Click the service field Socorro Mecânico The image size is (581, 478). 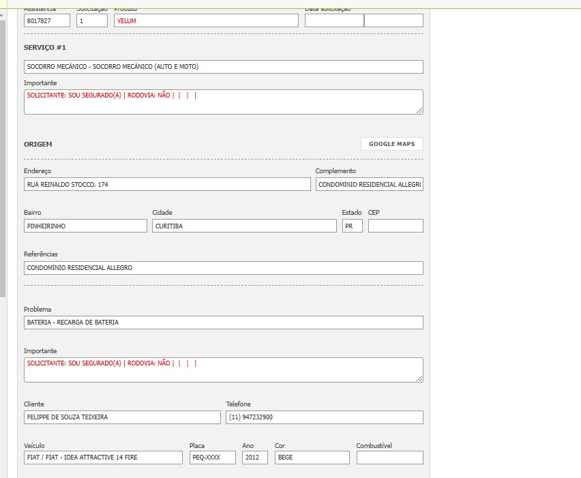point(224,67)
